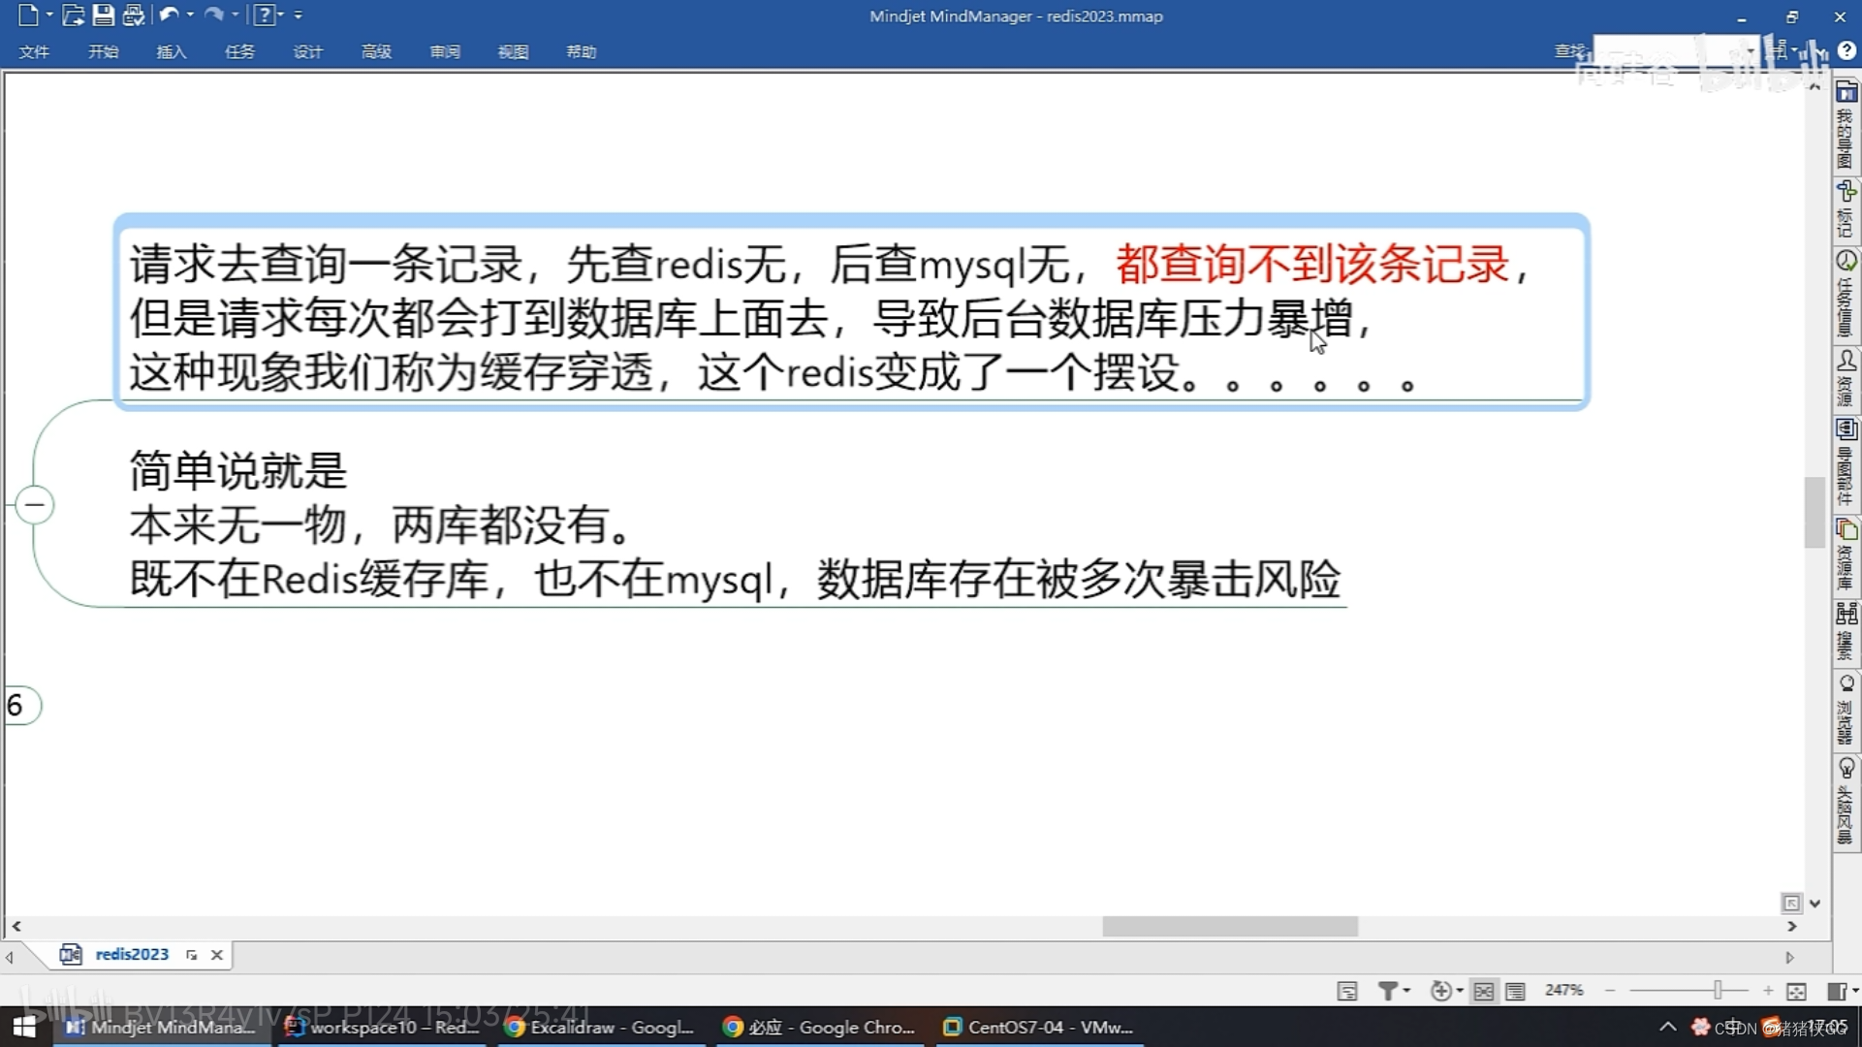Click the fit map to window icon
Viewport: 1862px width, 1047px height.
[x=1796, y=991]
